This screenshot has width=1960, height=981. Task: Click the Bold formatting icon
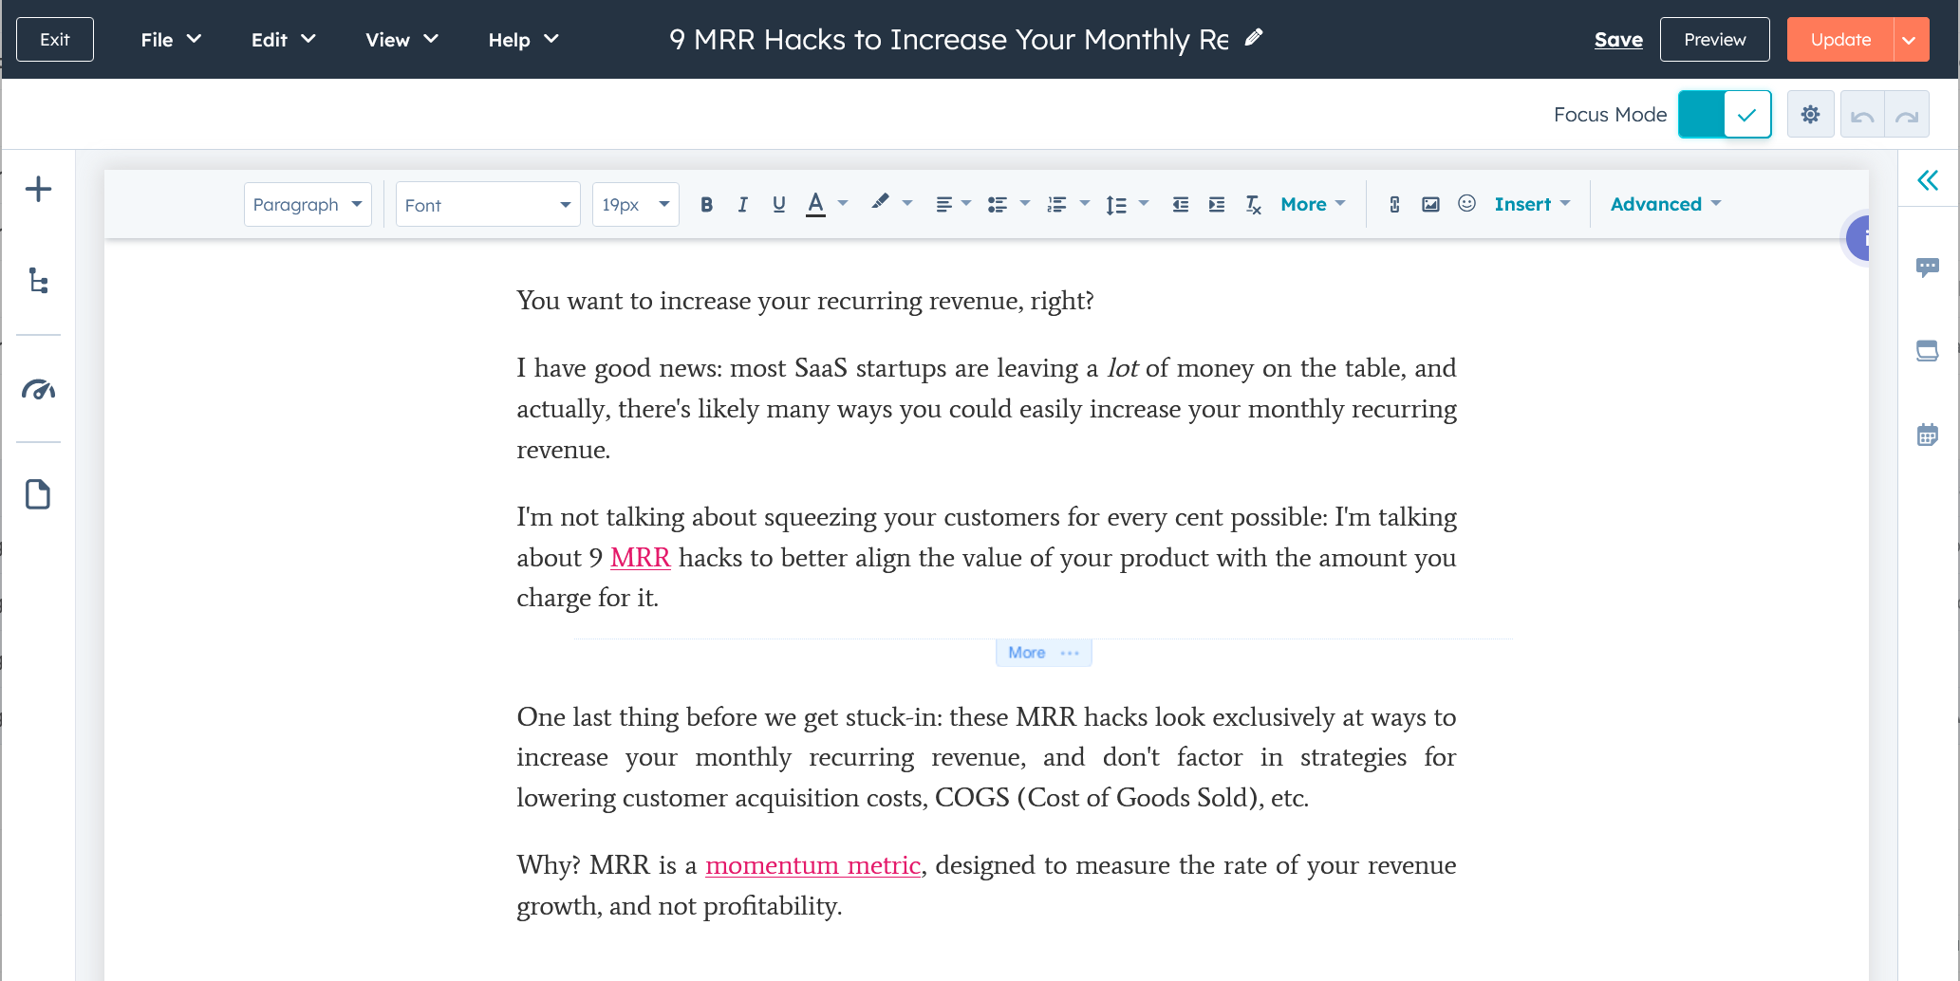click(x=706, y=204)
